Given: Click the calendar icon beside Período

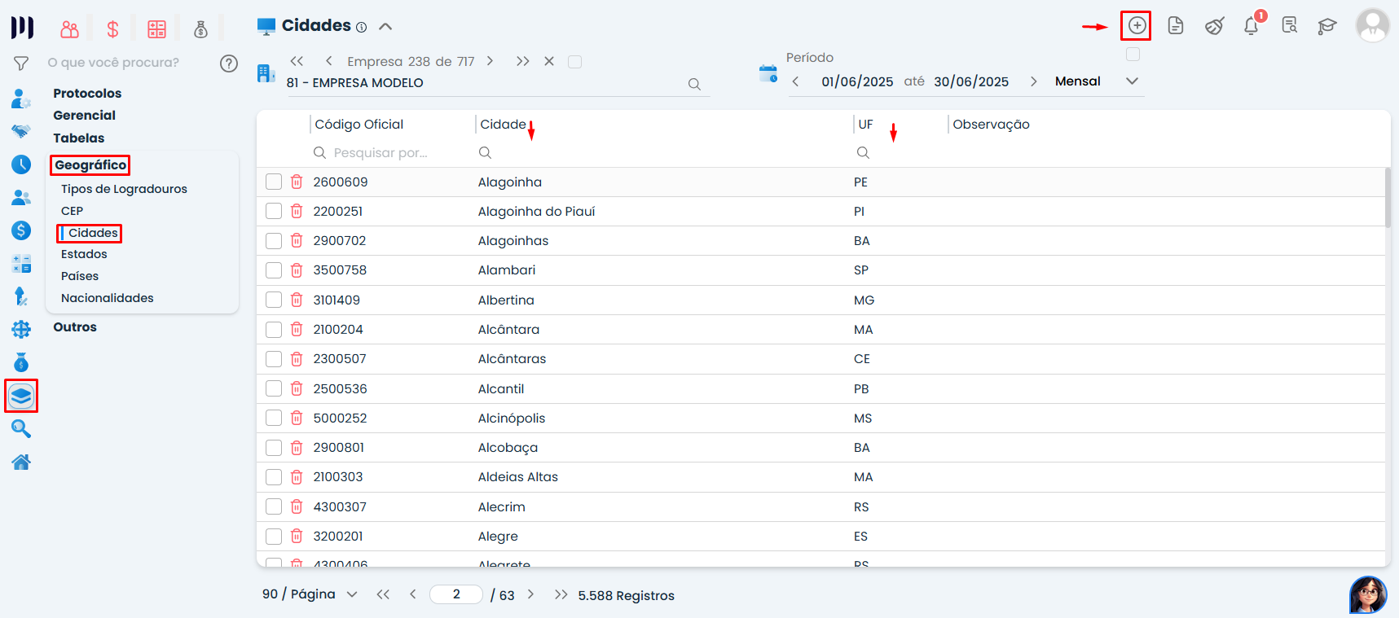Looking at the screenshot, I should [768, 73].
